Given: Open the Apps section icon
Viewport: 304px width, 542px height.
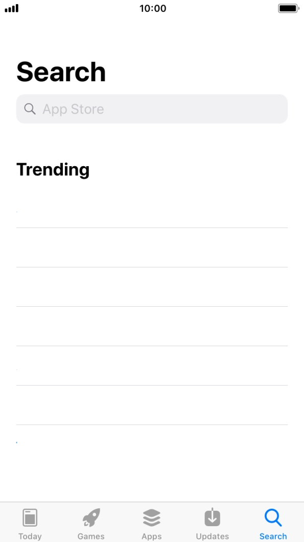Looking at the screenshot, I should click(152, 517).
